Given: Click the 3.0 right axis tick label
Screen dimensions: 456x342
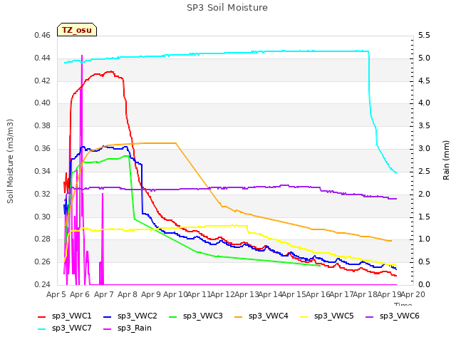Looking at the screenshot, I should (424, 149).
